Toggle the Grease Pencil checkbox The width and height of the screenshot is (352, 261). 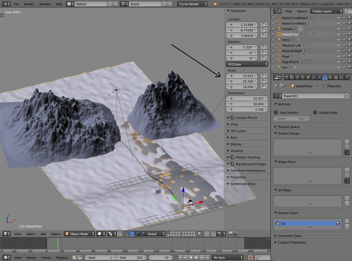(x=233, y=118)
